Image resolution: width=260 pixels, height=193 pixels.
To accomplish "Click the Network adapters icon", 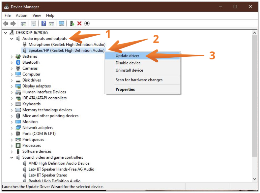I will click(x=18, y=128).
